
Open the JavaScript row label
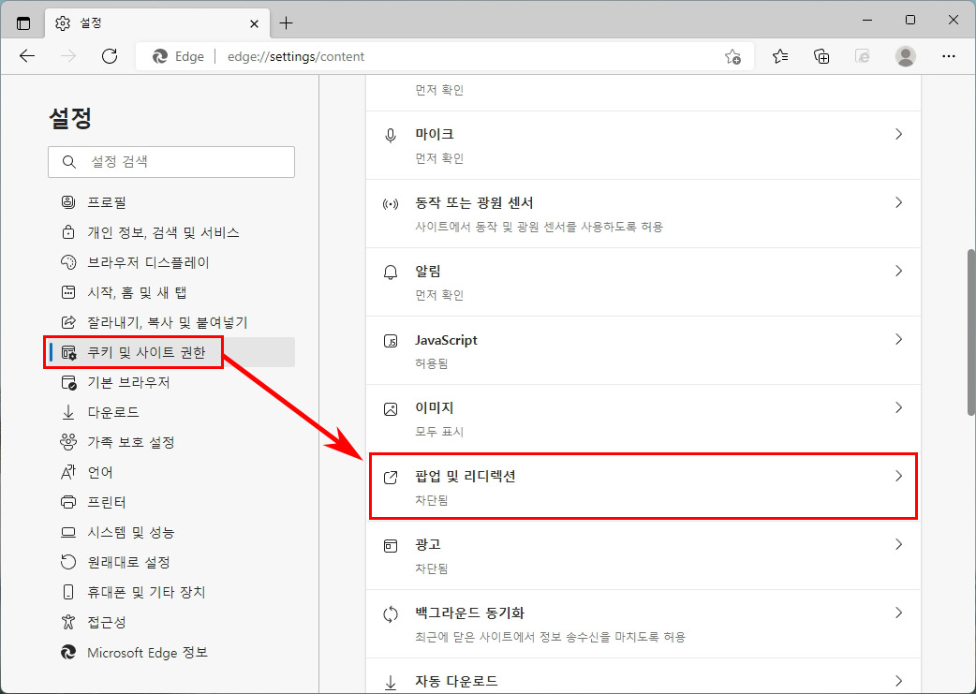click(x=446, y=340)
